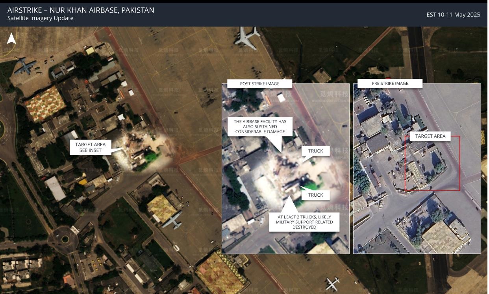Image resolution: width=489 pixels, height=294 pixels.
Task: Click the 'AT LEAST 2 TRUCKS' destroyed annotation
Action: (x=304, y=222)
